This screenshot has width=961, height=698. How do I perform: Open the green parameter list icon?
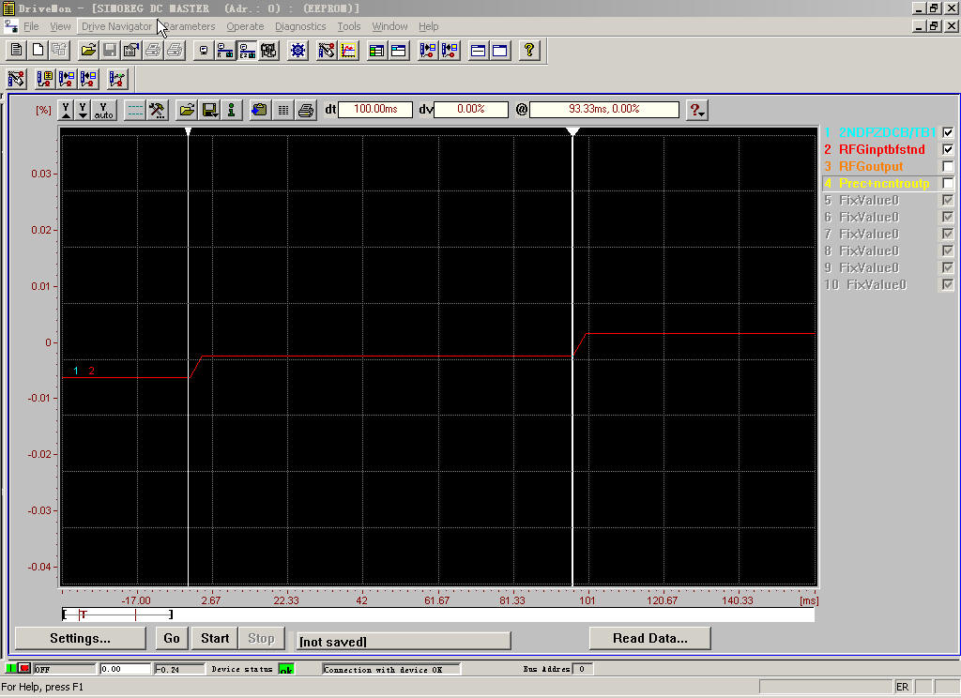[377, 51]
